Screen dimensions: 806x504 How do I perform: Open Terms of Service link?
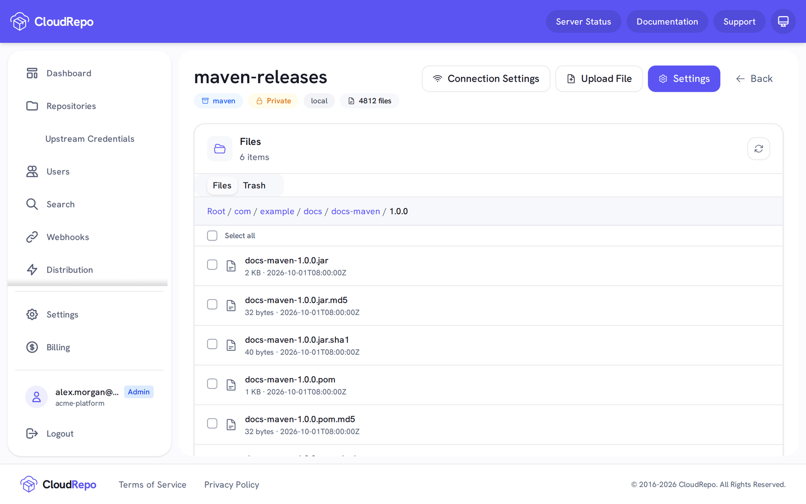click(x=153, y=484)
